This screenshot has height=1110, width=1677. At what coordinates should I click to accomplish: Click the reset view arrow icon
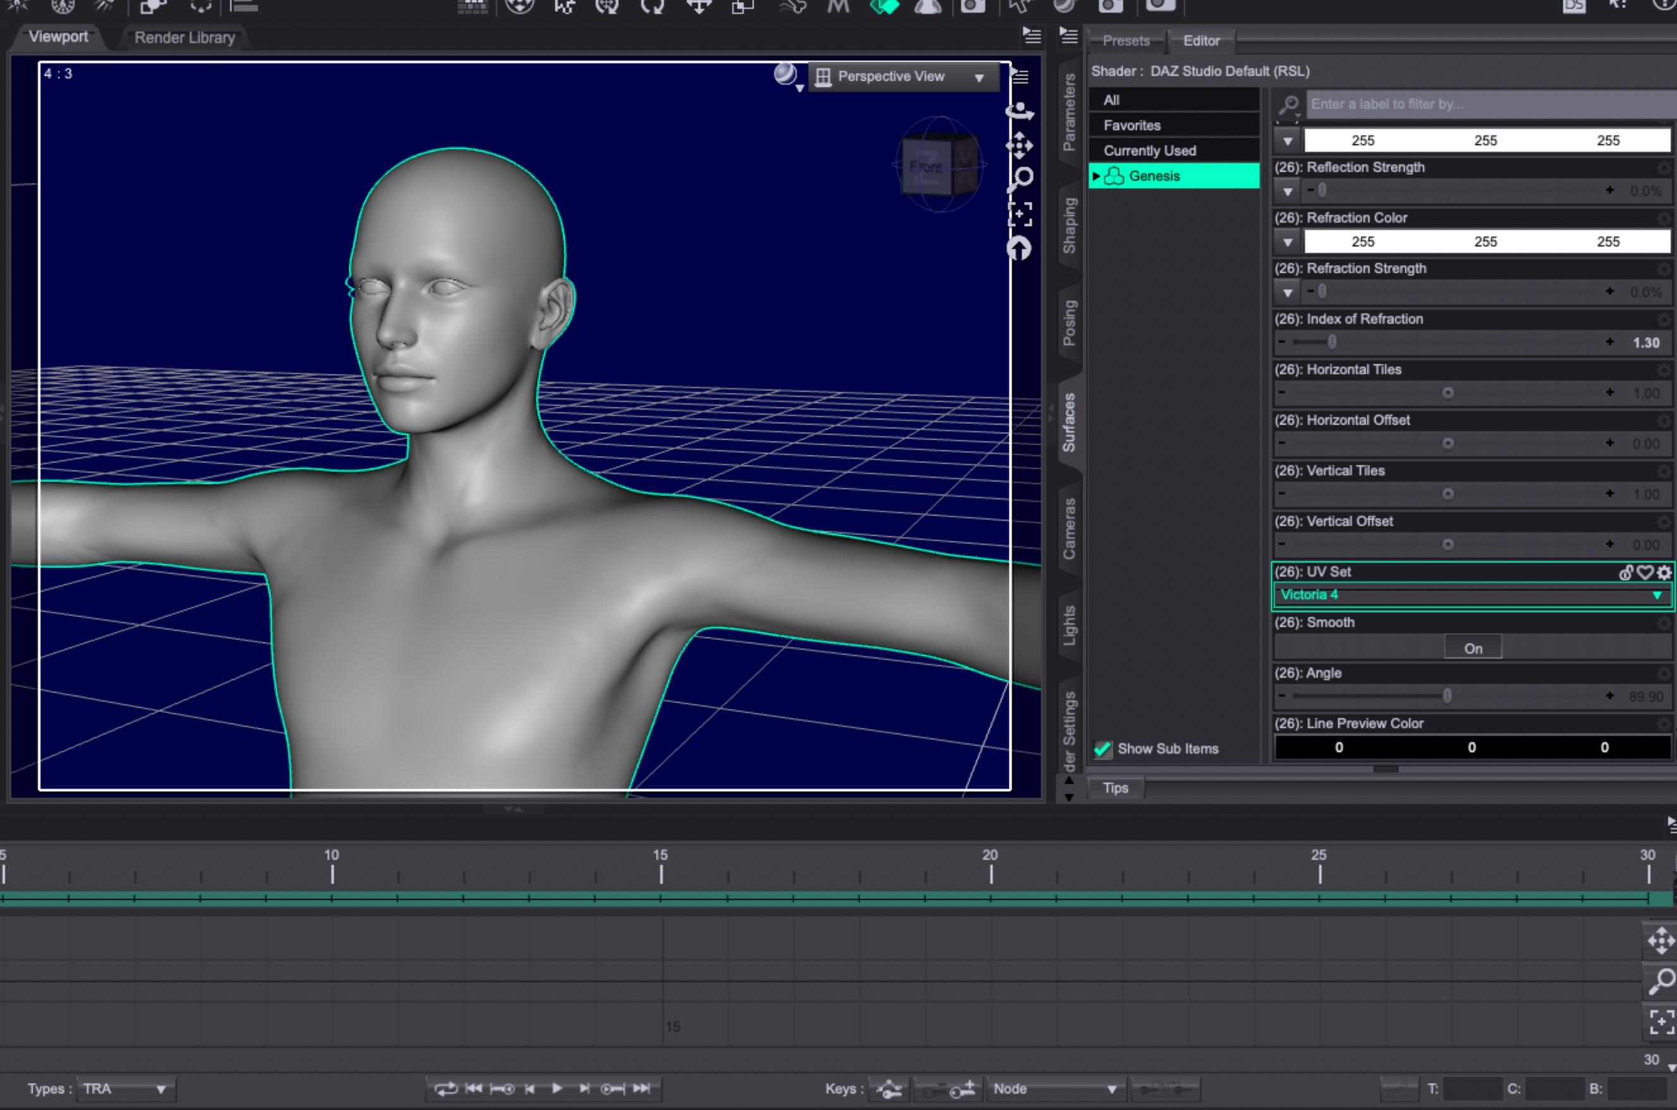1020,248
